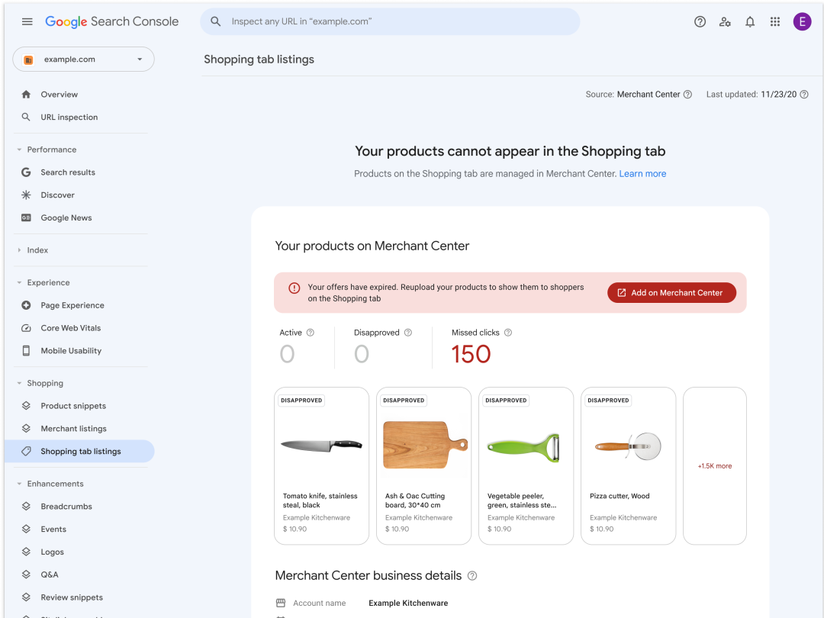Screen dimensions: 824x618
Task: Collapse the Performance section
Action: click(19, 150)
